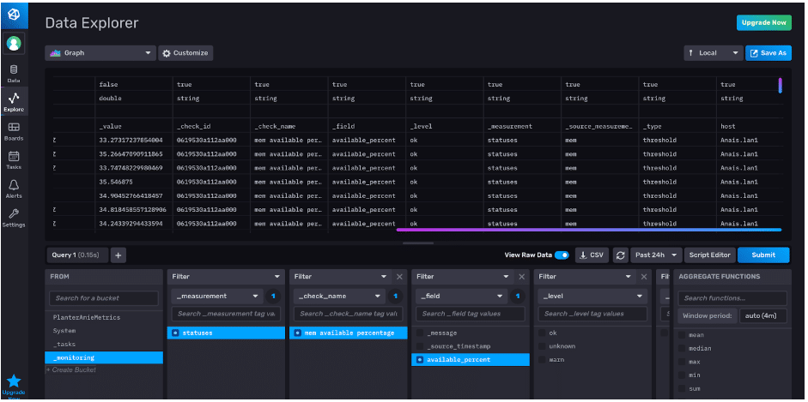This screenshot has width=808, height=402.
Task: Open Filter dropdown above _level
Action: (x=585, y=277)
